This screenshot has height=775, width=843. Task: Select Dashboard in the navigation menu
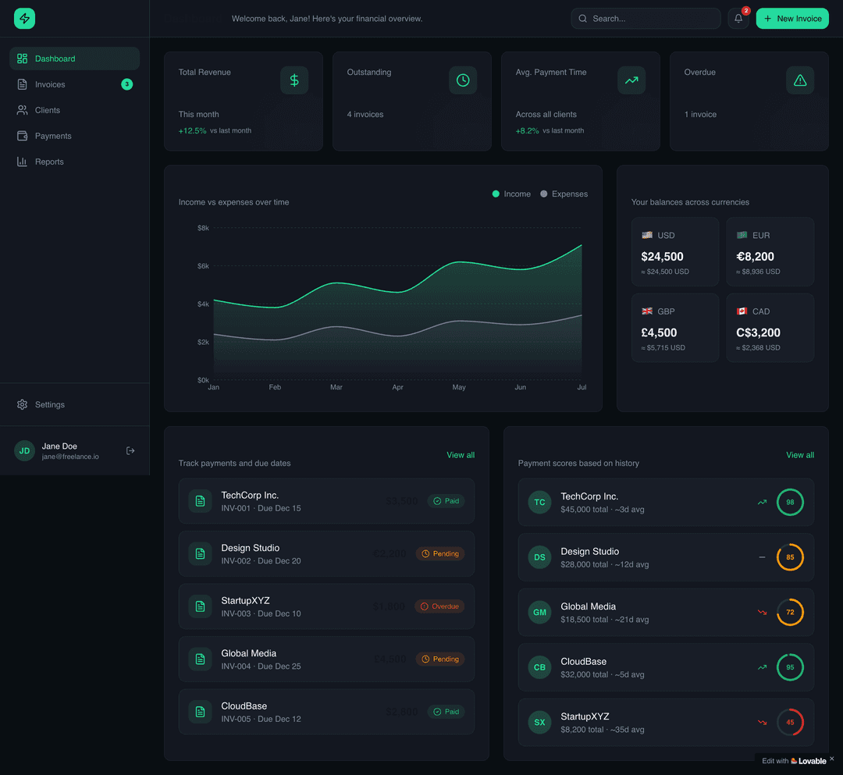tap(22, 59)
